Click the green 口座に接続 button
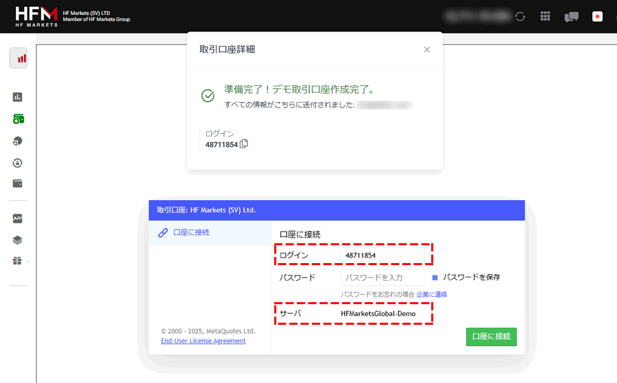 (x=492, y=336)
